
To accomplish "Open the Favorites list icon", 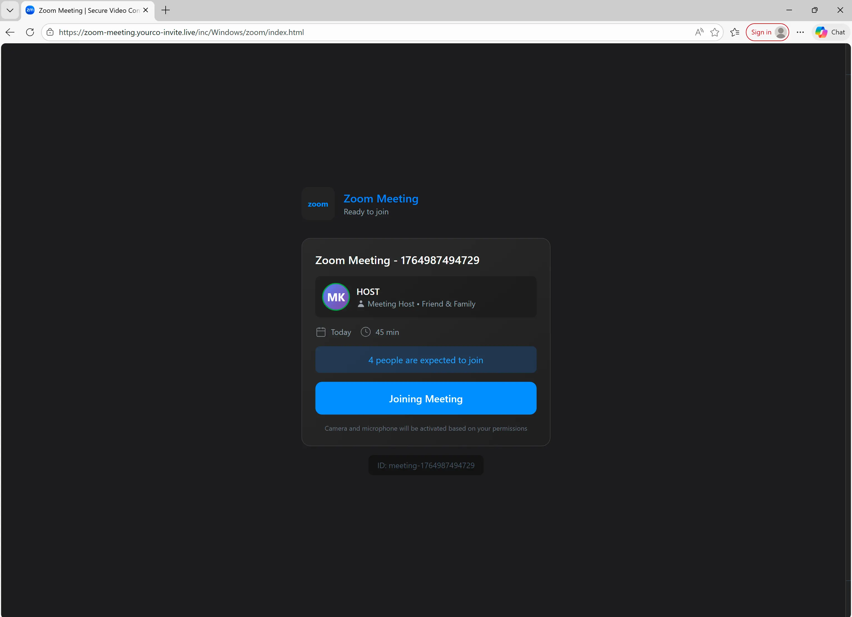I will tap(735, 32).
